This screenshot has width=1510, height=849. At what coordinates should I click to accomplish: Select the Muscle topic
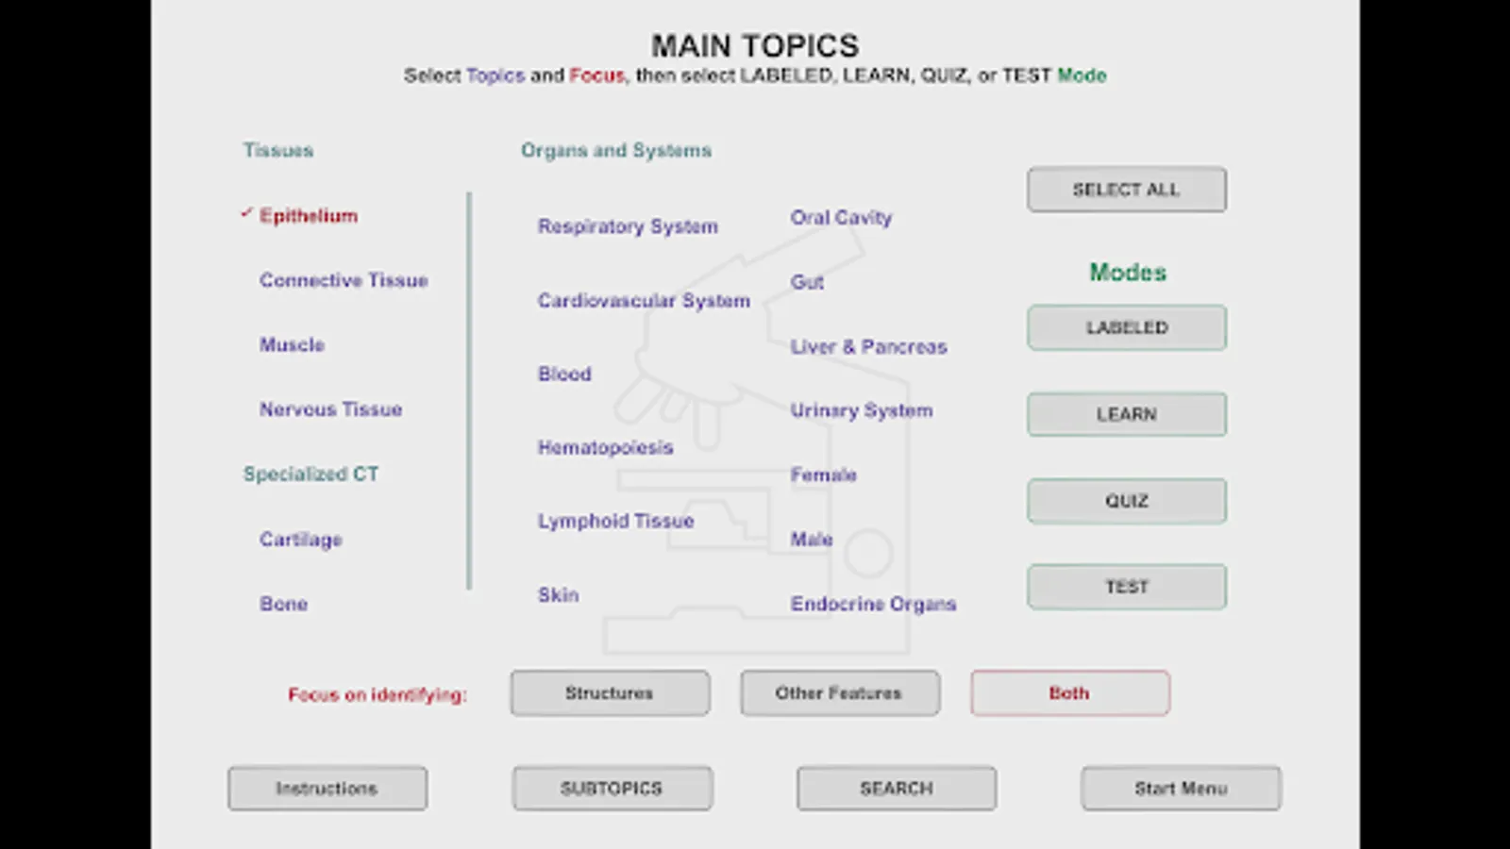pos(292,344)
